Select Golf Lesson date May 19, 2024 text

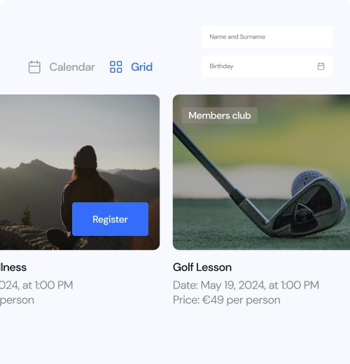coord(246,285)
